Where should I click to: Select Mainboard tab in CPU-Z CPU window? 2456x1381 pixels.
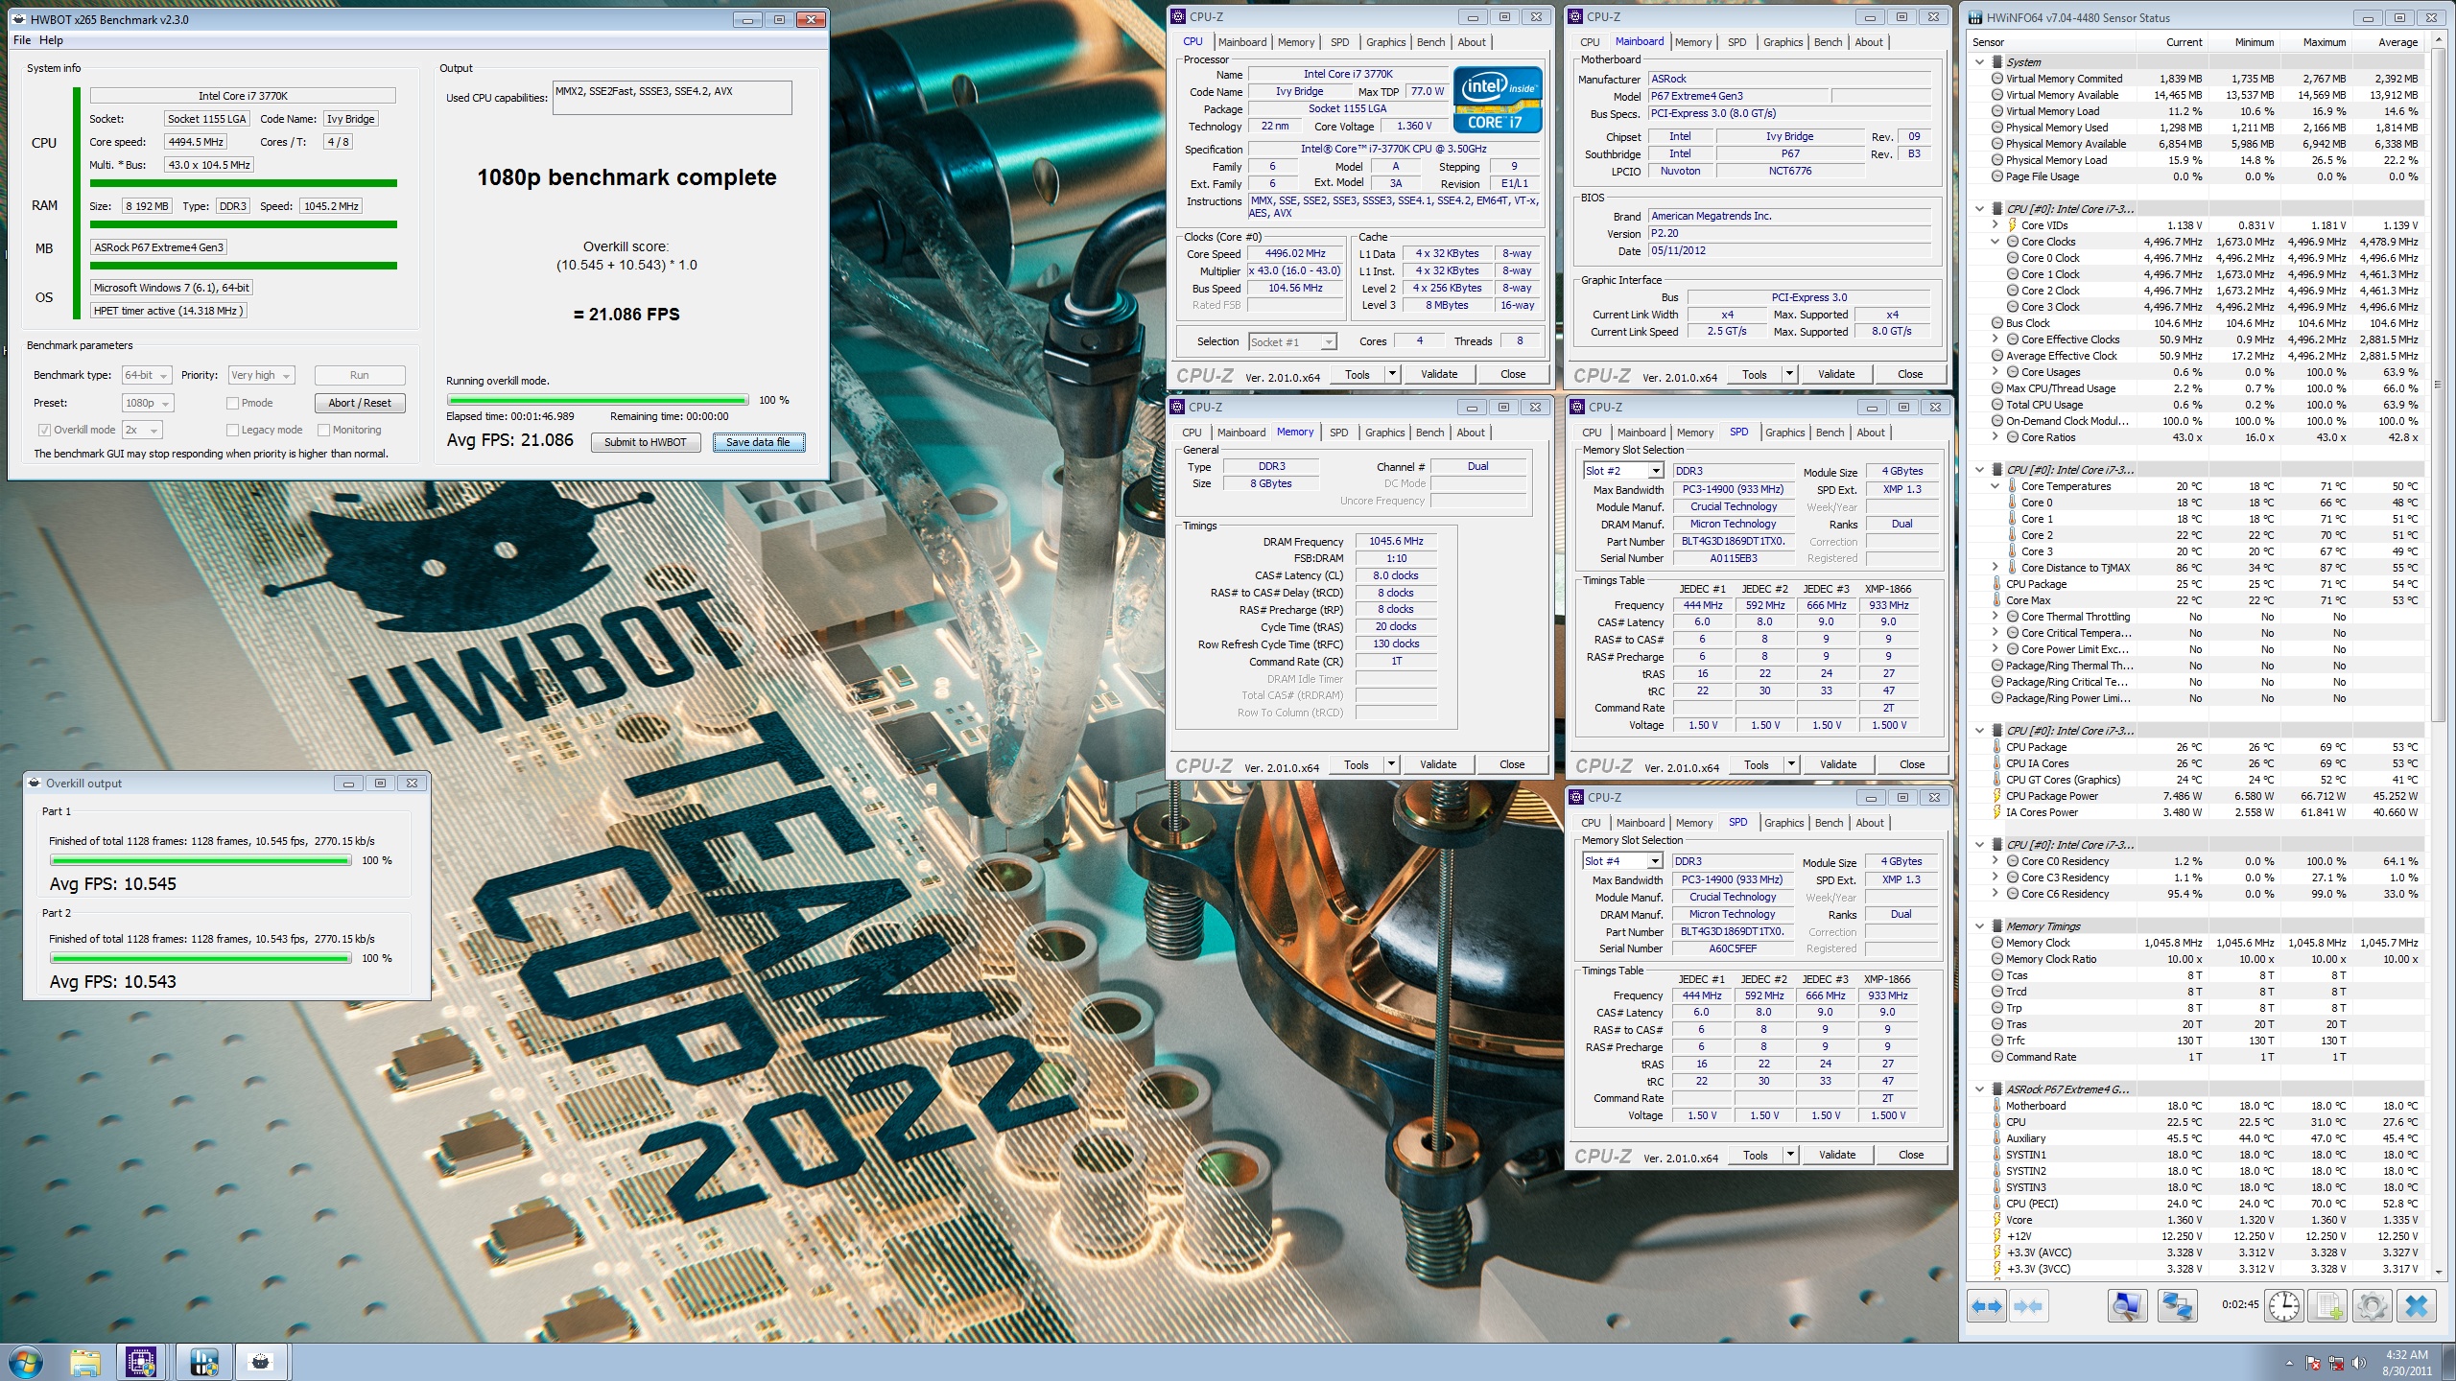click(x=1242, y=42)
